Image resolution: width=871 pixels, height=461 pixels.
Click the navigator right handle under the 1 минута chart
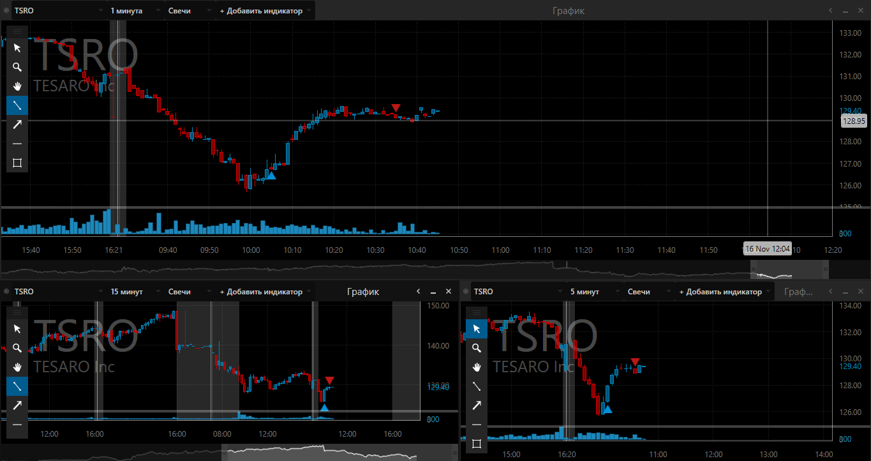point(825,269)
